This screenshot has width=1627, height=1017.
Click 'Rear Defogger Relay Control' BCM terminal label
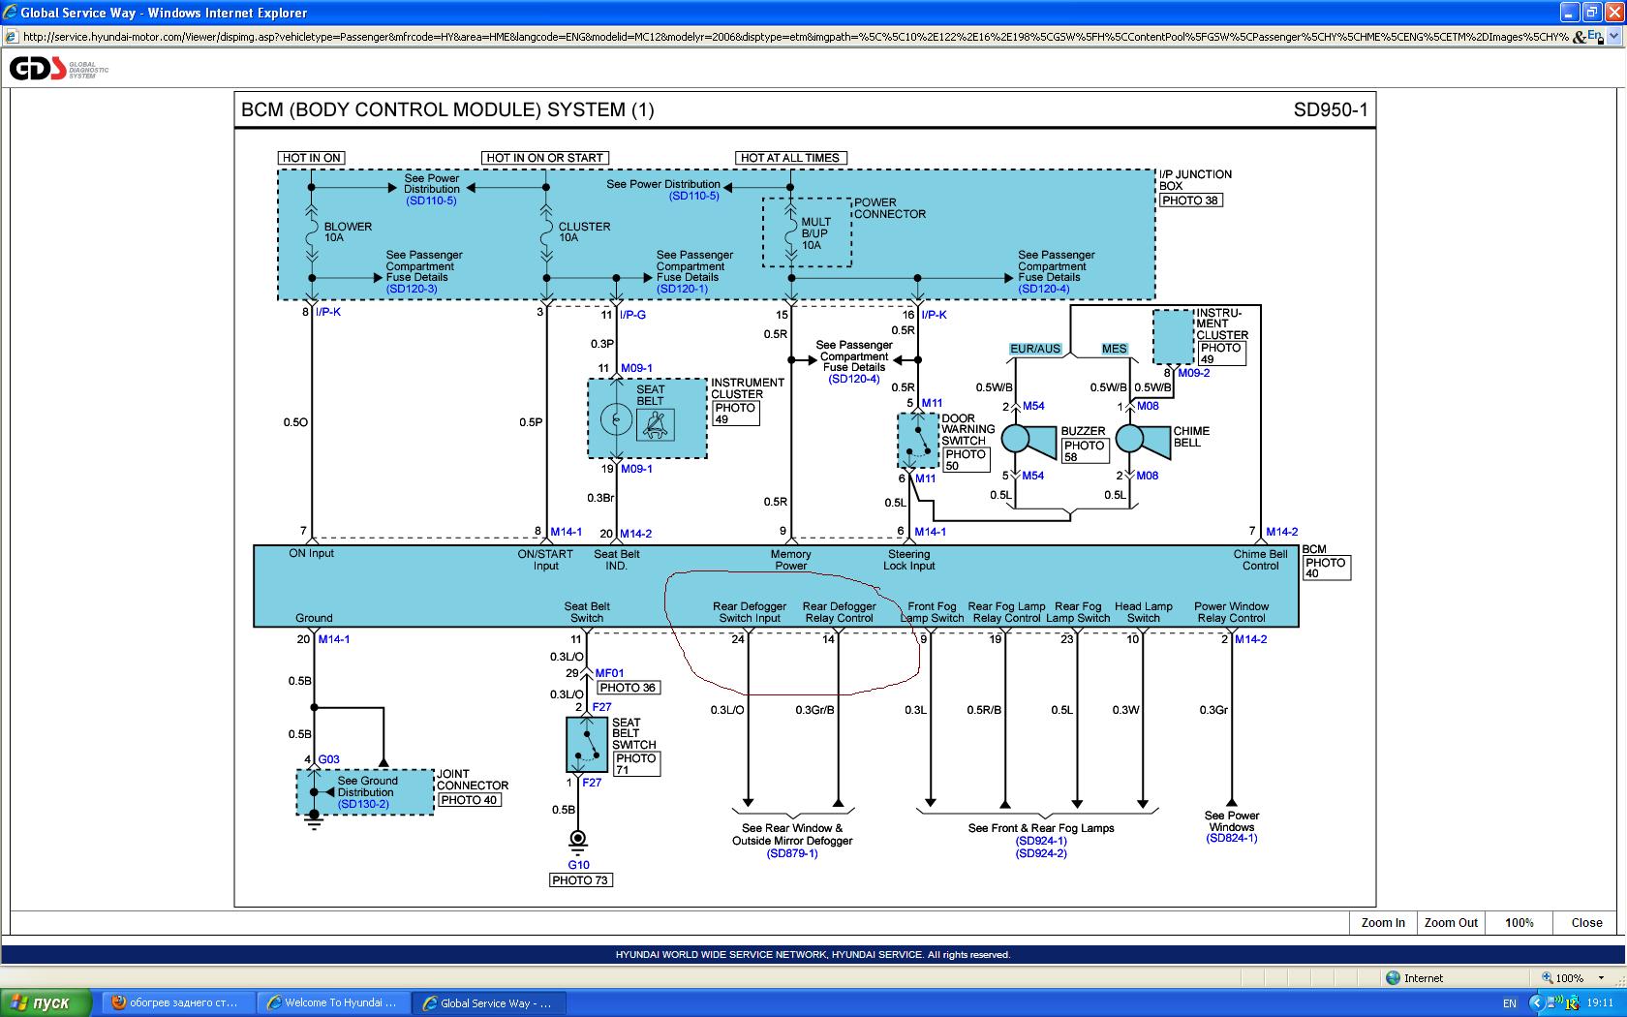pos(839,612)
